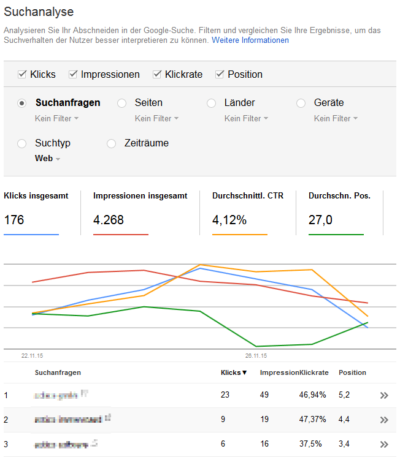Screen dimensions: 400x457
Task: Click the 47,37% click rate cell
Action: (312, 420)
